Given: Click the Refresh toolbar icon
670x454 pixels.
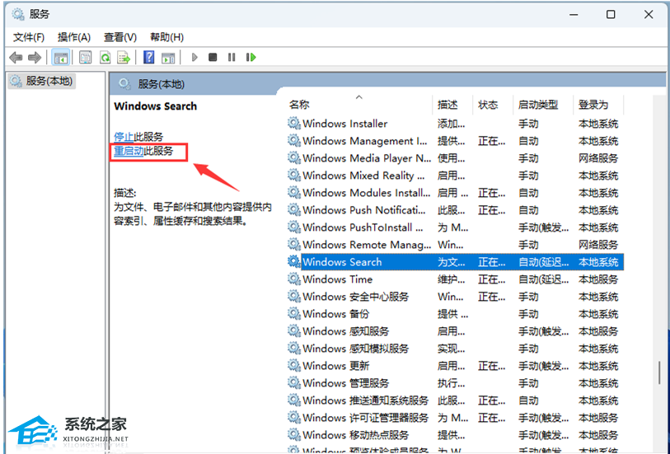Looking at the screenshot, I should pos(105,57).
